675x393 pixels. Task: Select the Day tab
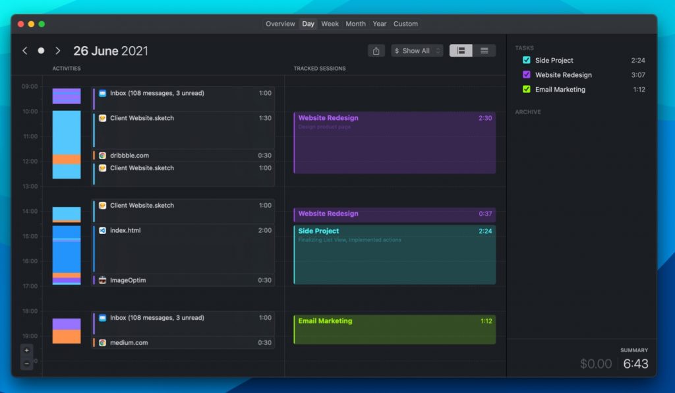(x=308, y=24)
